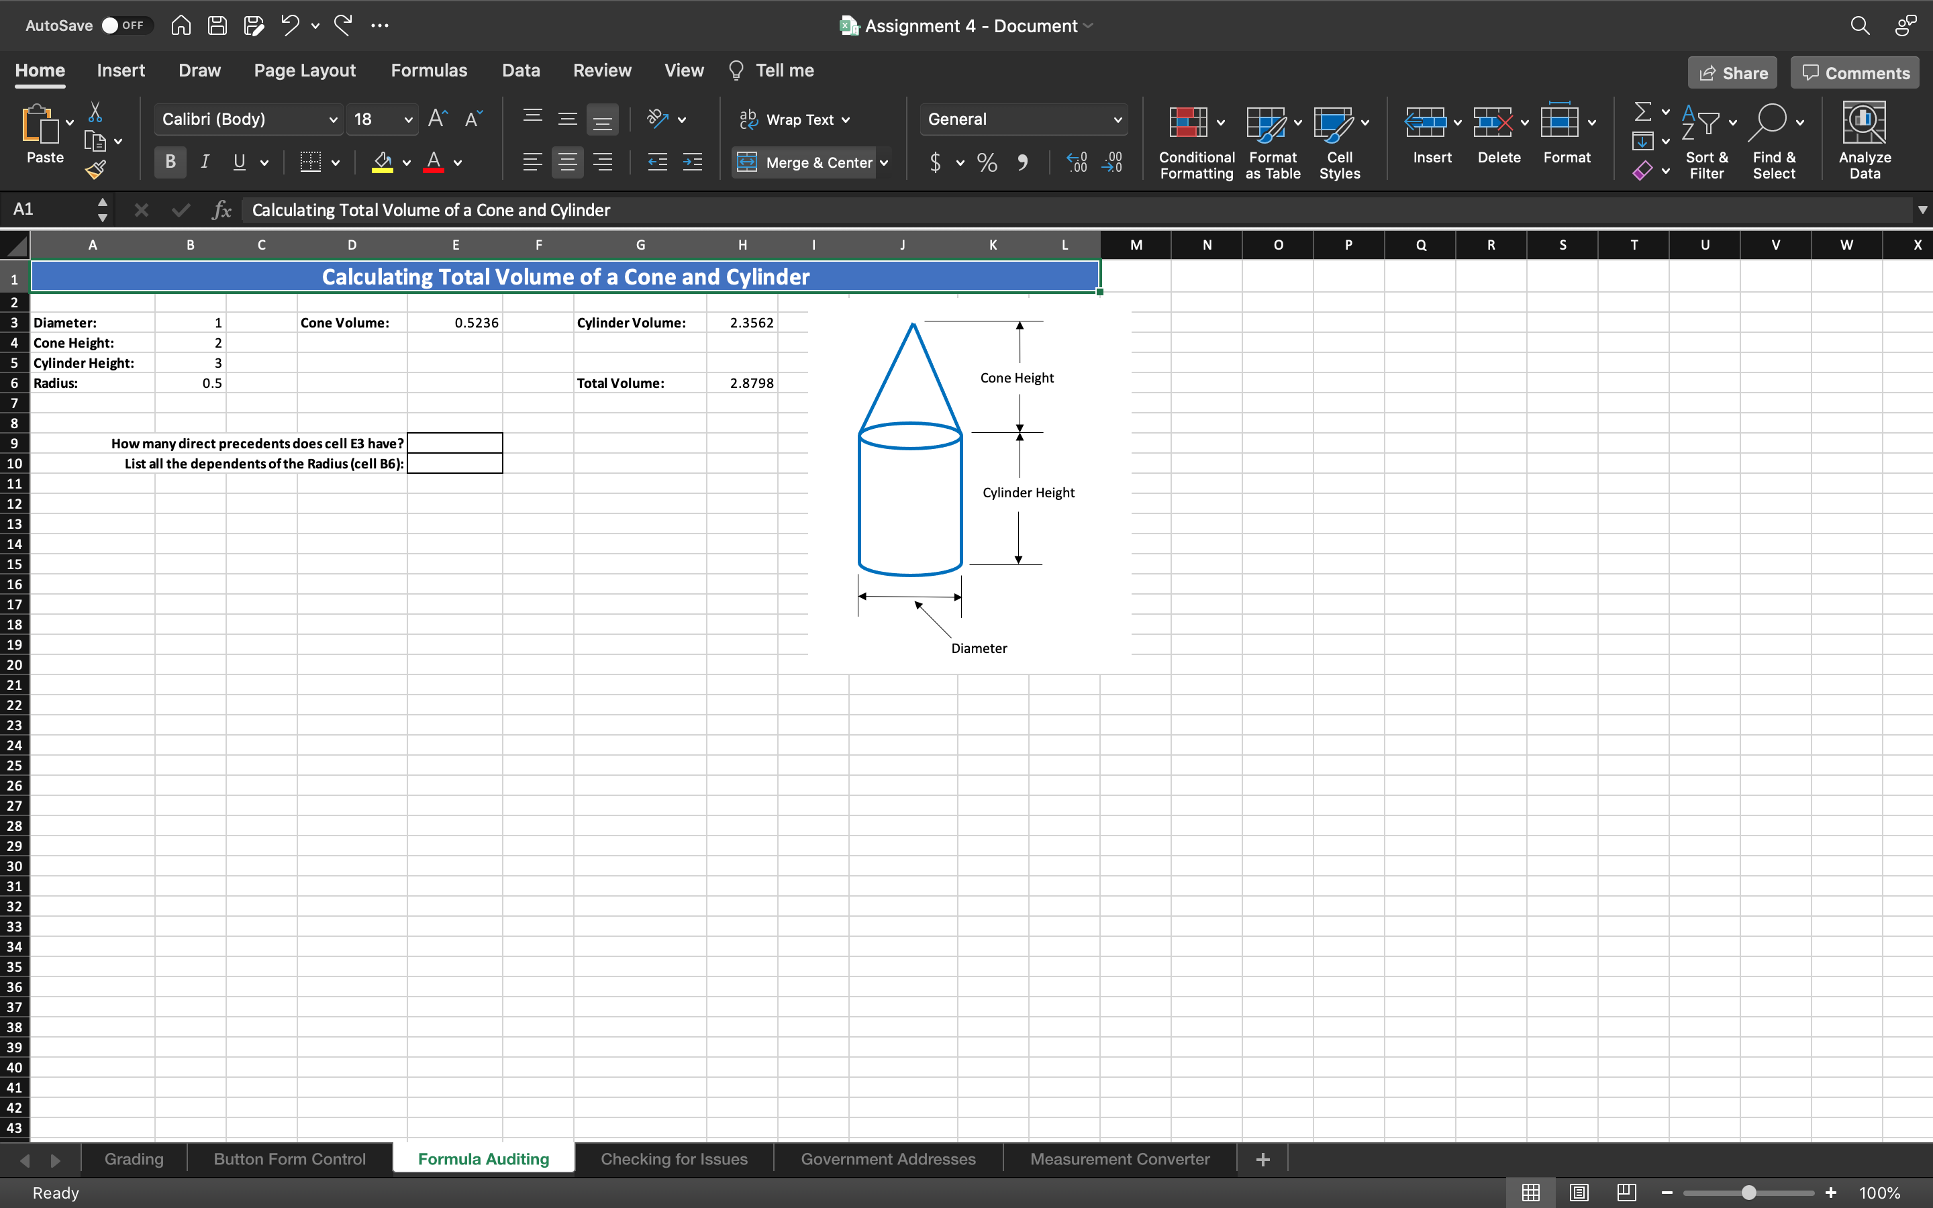This screenshot has width=1933, height=1208.
Task: Toggle Italic formatting button
Action: 205,162
